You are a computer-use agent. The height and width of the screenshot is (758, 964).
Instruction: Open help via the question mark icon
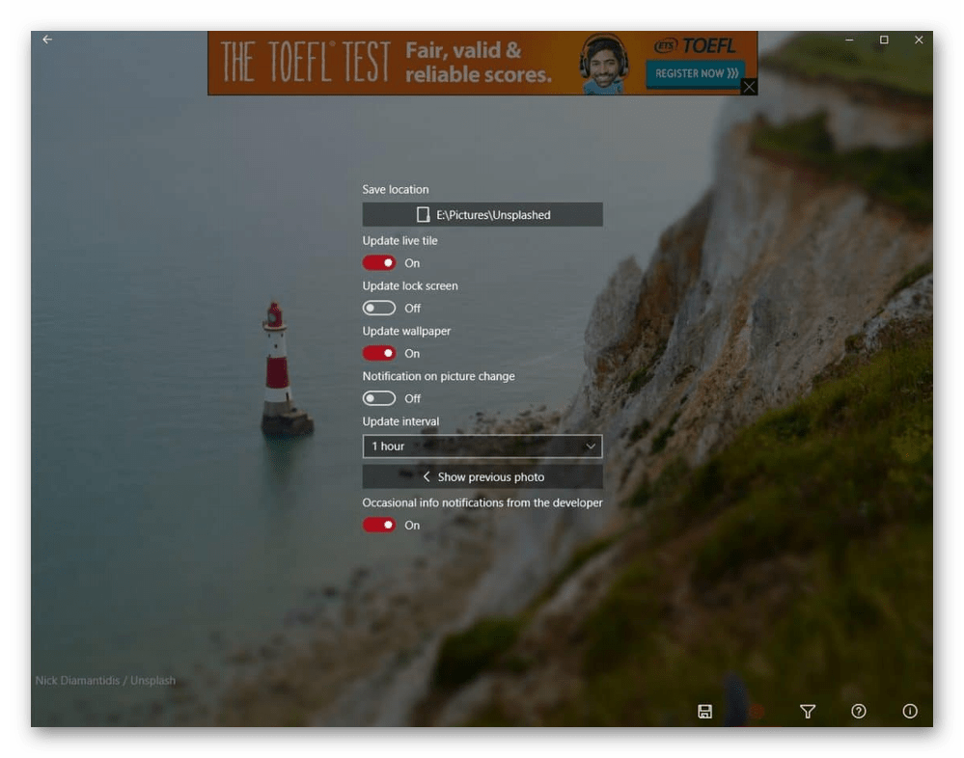click(x=859, y=712)
